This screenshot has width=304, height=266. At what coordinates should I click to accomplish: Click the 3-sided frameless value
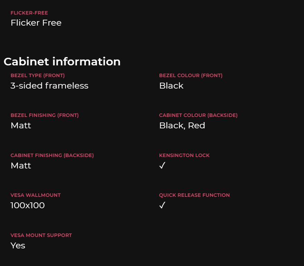click(x=49, y=86)
